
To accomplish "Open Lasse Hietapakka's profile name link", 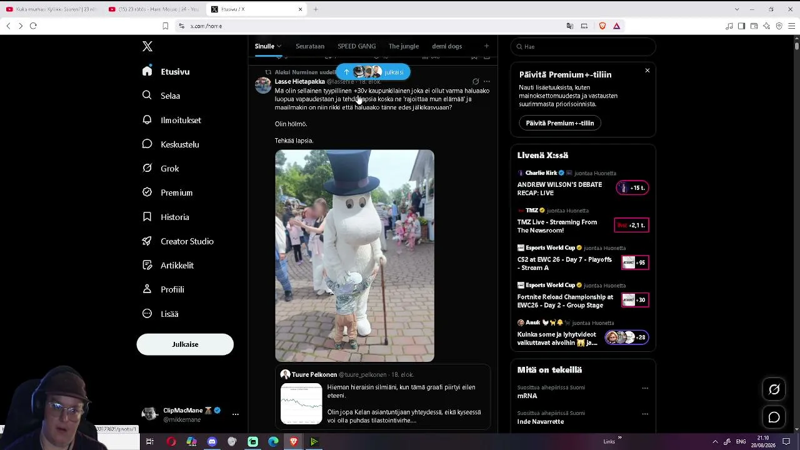I will [x=300, y=81].
